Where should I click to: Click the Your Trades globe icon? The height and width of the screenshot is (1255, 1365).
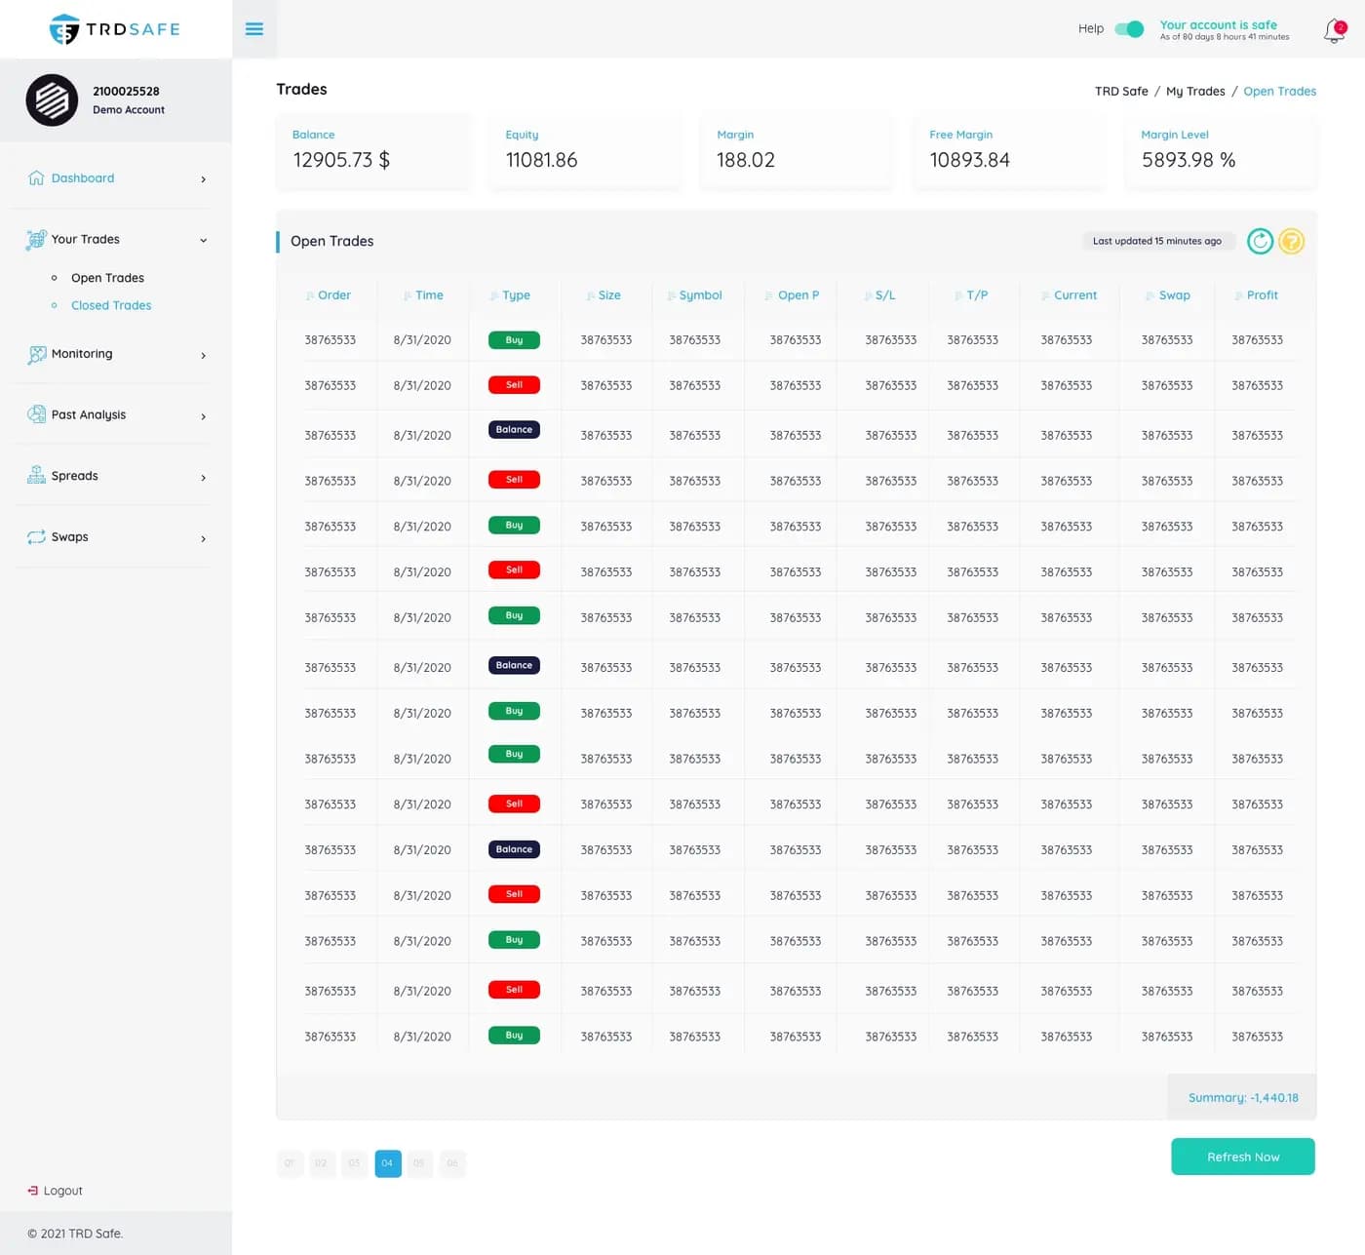tap(36, 239)
